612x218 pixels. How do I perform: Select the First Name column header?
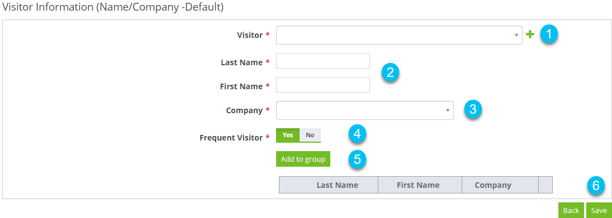tap(418, 185)
